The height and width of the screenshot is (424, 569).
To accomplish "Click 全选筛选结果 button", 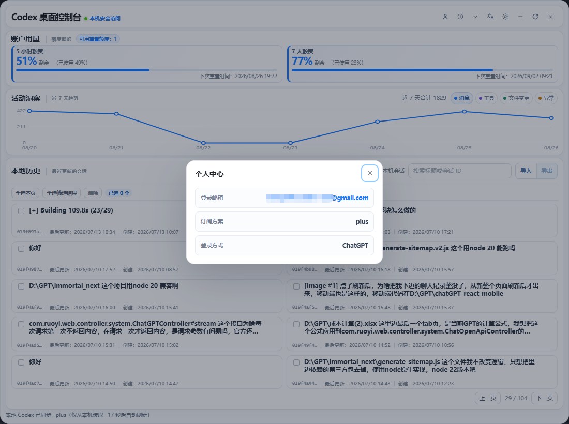I will 62,193.
